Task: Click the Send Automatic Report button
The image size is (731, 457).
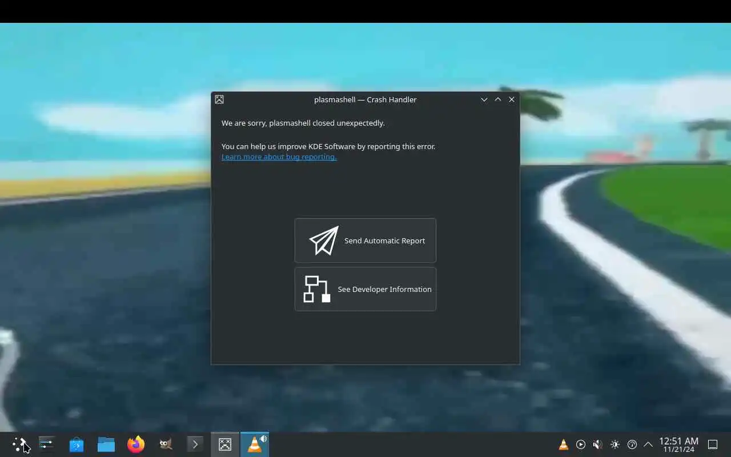Action: tap(365, 240)
